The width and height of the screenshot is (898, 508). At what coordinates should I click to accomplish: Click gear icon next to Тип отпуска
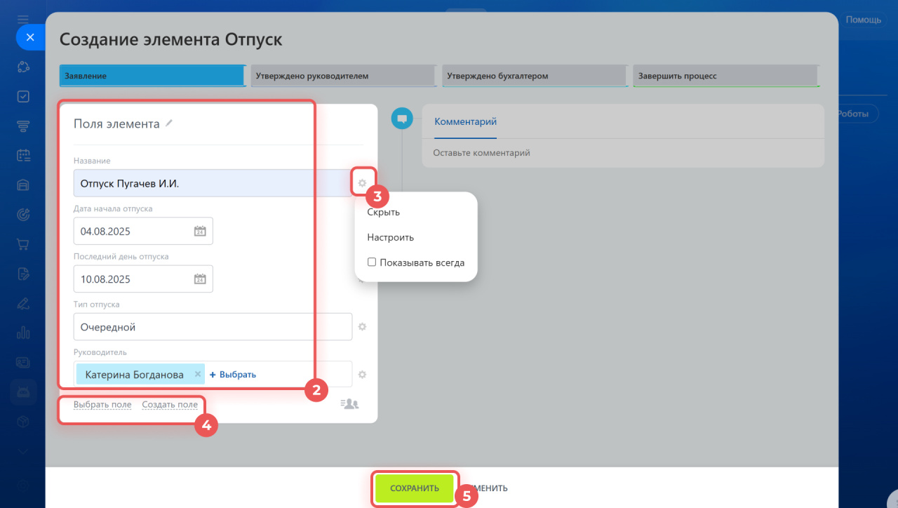(x=363, y=327)
